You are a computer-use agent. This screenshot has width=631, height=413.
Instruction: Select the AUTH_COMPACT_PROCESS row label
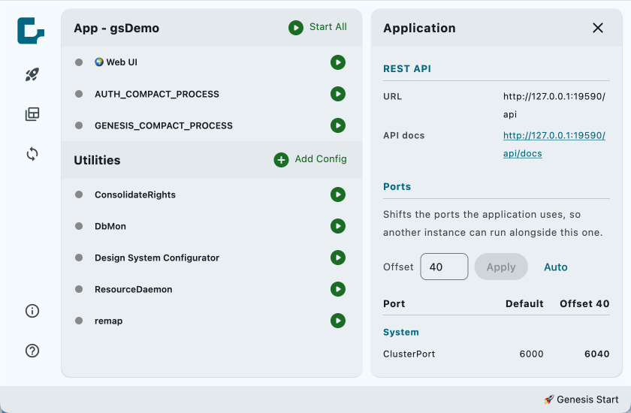click(x=157, y=94)
